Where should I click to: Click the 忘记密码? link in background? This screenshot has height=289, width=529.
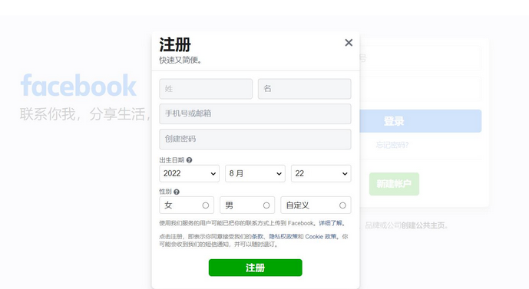(x=392, y=145)
